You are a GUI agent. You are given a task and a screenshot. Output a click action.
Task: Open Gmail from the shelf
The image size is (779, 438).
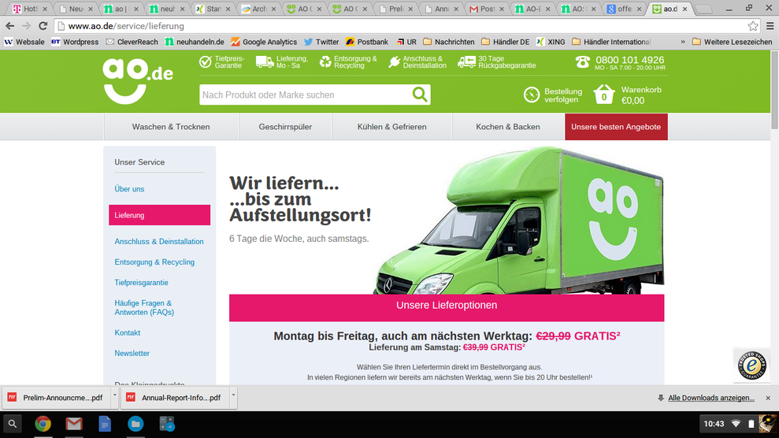click(x=74, y=424)
